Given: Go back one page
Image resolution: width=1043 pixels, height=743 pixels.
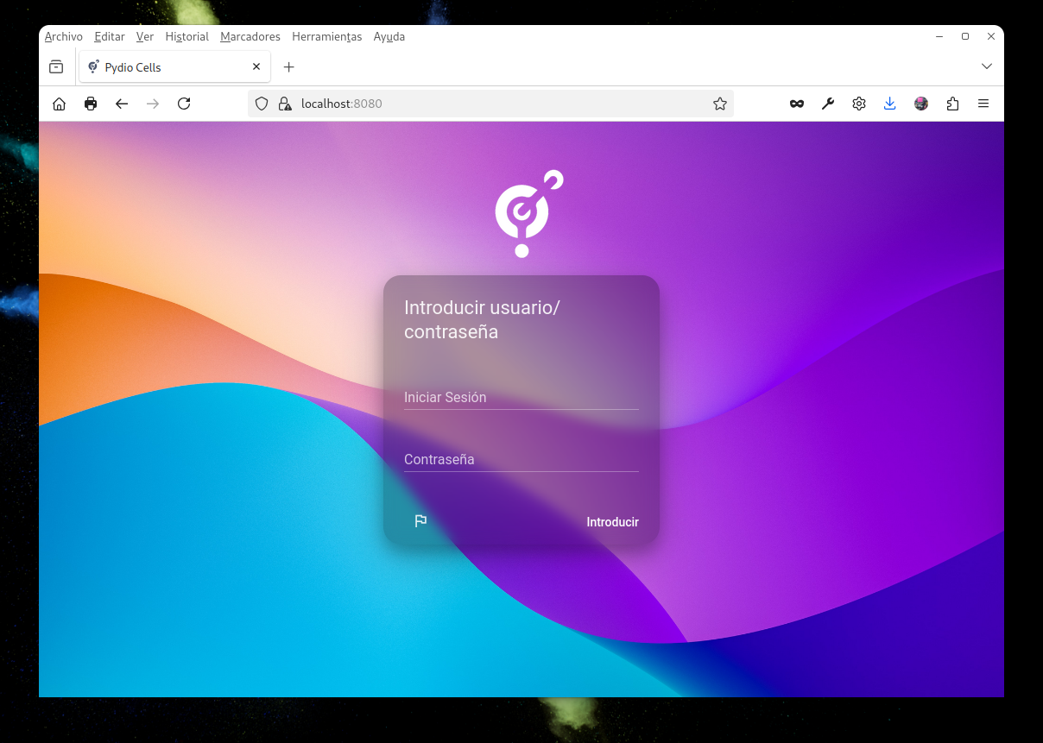Looking at the screenshot, I should (122, 104).
